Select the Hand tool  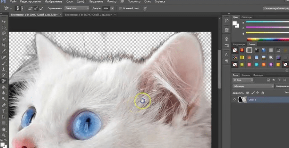pos(4,129)
